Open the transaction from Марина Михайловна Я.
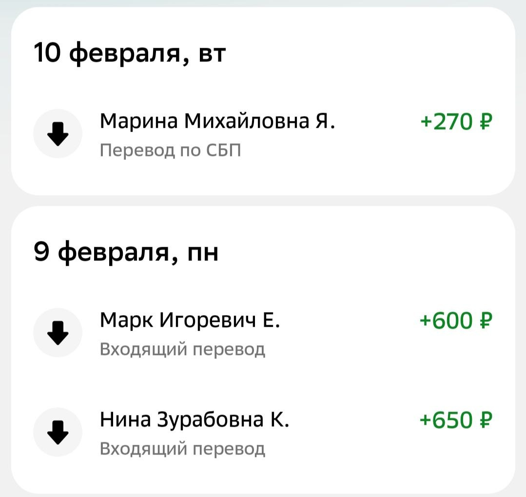 pos(217,120)
